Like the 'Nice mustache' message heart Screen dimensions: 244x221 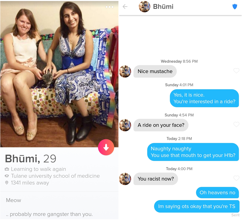tap(236, 71)
